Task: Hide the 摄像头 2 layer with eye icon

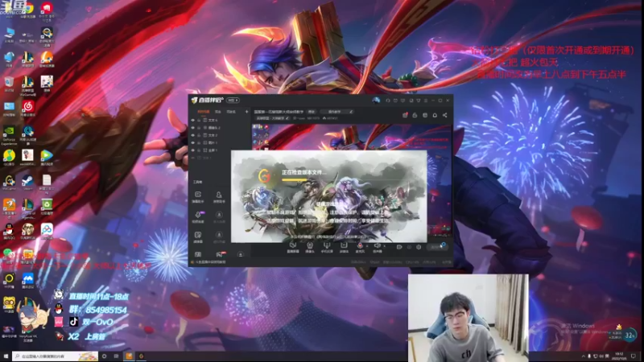Action: (x=193, y=128)
